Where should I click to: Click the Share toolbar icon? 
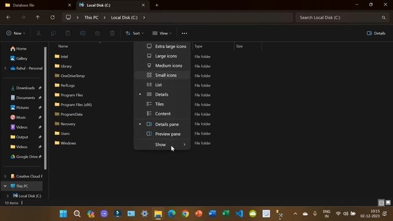[98, 33]
